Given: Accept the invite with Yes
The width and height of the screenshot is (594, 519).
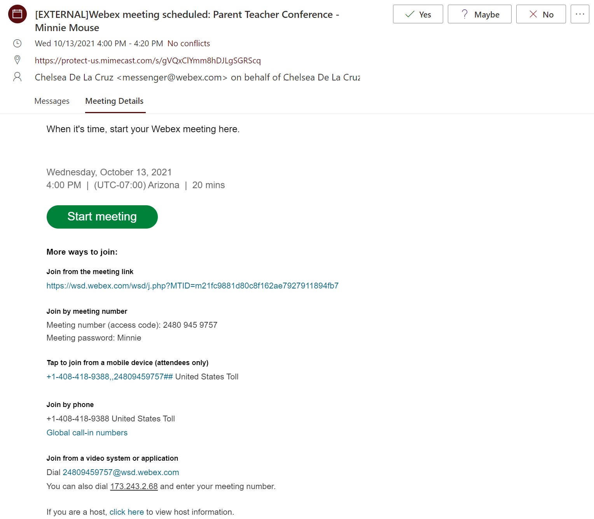Looking at the screenshot, I should pyautogui.click(x=418, y=14).
